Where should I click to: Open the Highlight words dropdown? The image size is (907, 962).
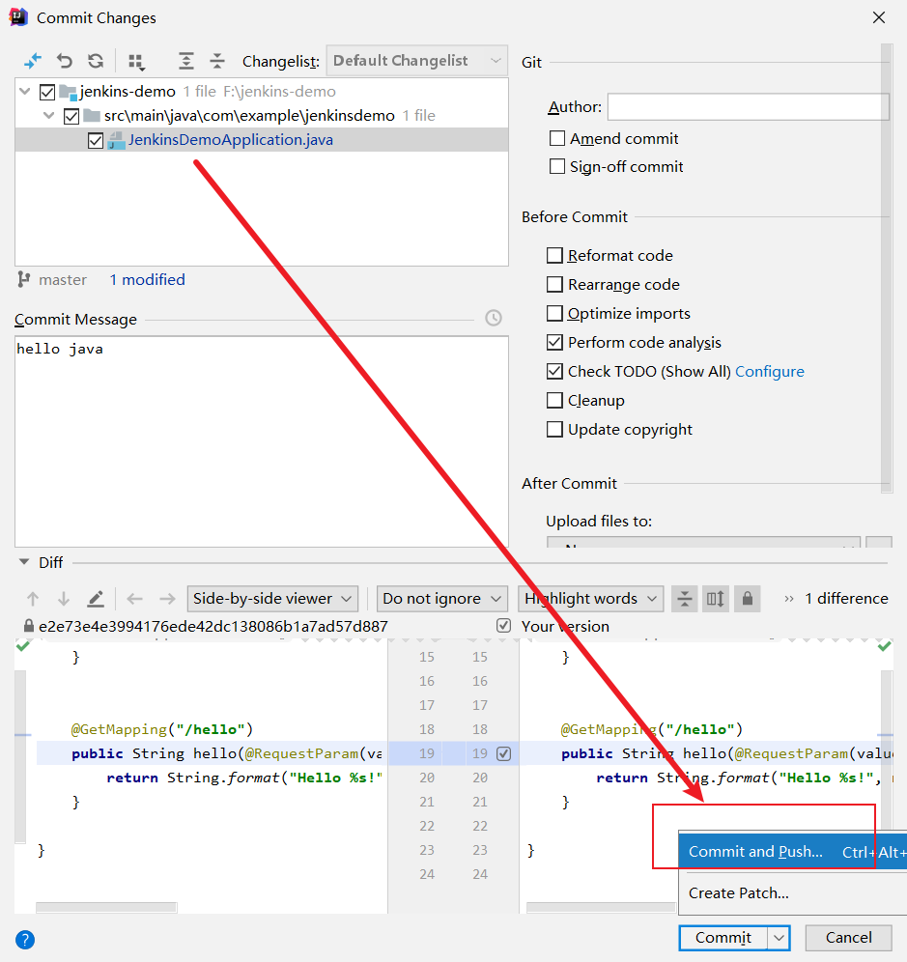pyautogui.click(x=590, y=599)
